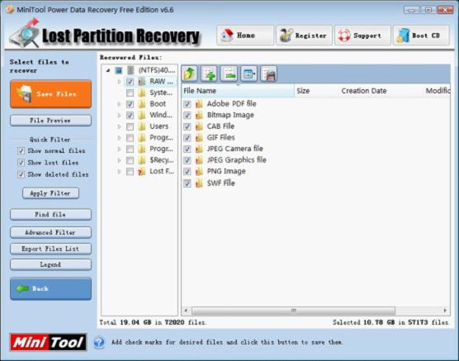Uncheck the Bitmap Image checkbox
The width and height of the screenshot is (459, 361).
187,115
